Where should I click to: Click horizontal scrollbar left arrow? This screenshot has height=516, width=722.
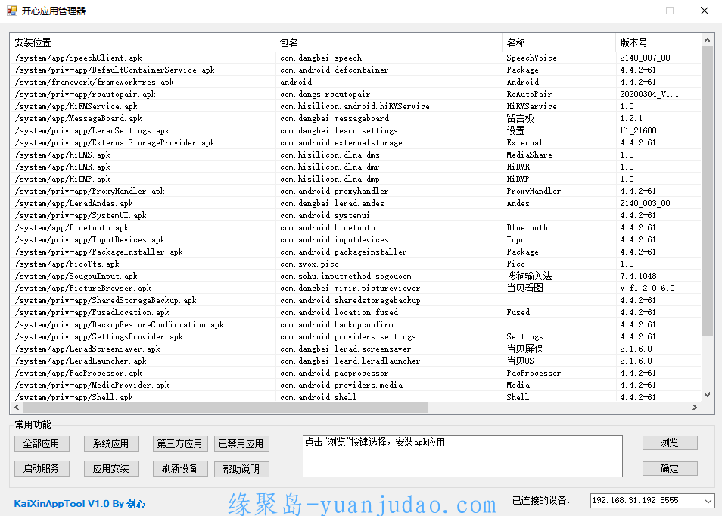(x=17, y=407)
